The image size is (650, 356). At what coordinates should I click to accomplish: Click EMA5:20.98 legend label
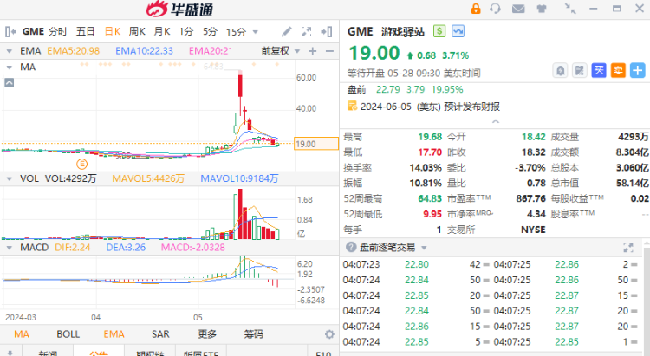coord(74,51)
